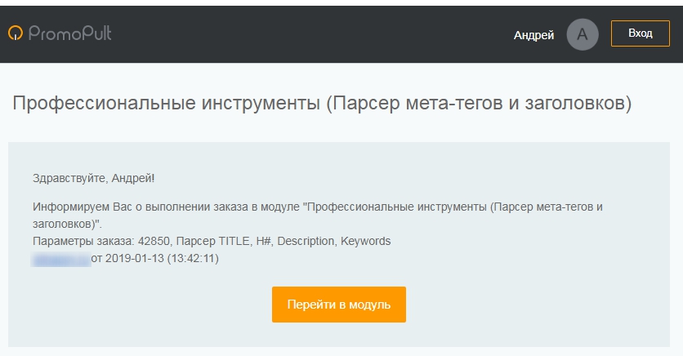The height and width of the screenshot is (356, 683).
Task: Click the username "Андрей" in header
Action: (533, 35)
